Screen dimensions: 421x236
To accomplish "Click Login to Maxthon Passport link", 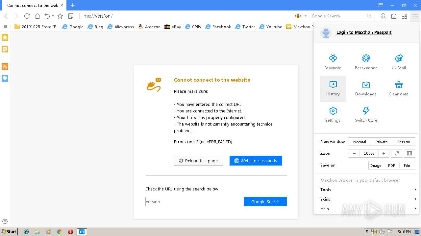I will [364, 32].
